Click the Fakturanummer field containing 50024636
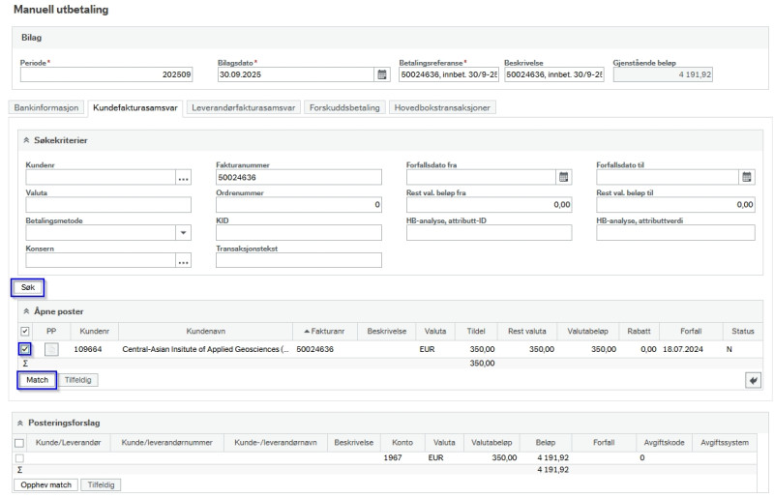The height and width of the screenshot is (498, 774). click(x=299, y=178)
